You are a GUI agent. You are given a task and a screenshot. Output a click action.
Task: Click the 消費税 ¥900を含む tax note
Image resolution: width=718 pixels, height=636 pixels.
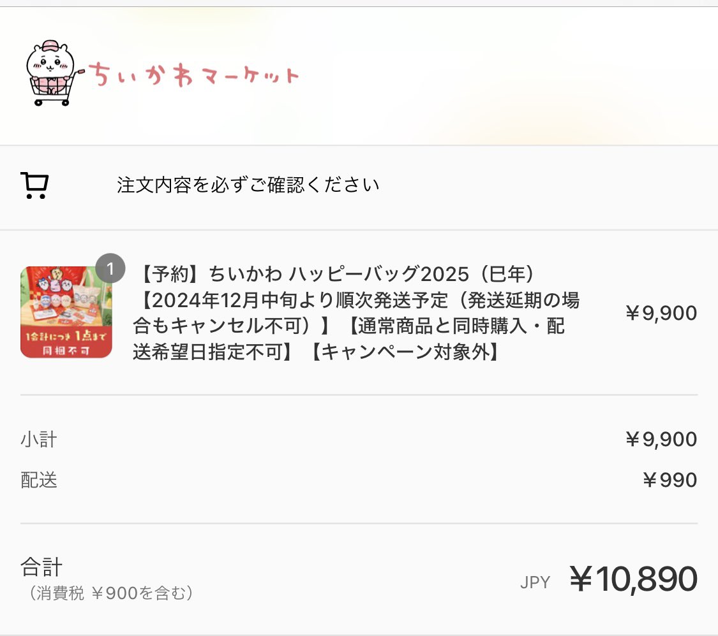[x=111, y=593]
